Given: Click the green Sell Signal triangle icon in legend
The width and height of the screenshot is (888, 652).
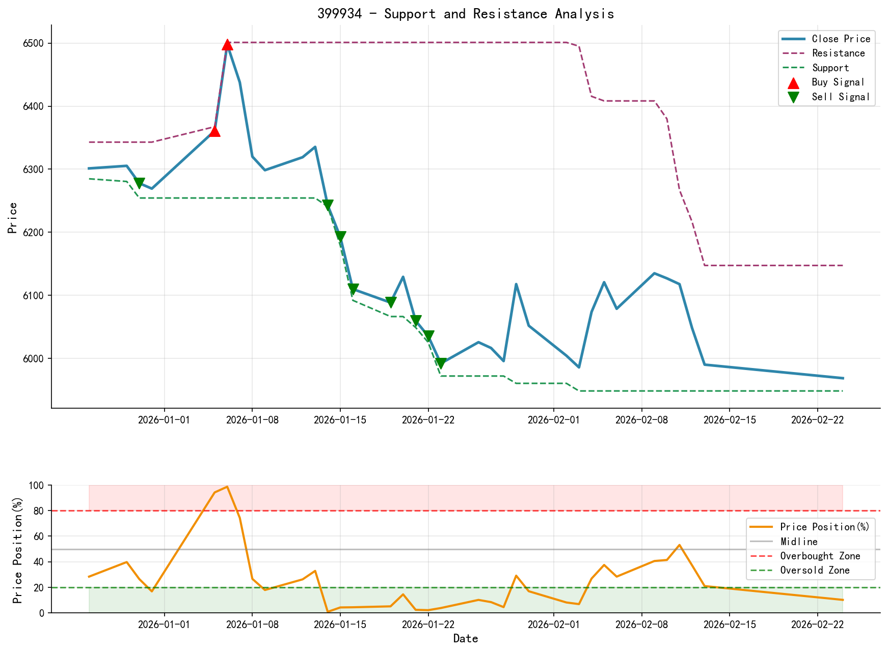Looking at the screenshot, I should 794,96.
